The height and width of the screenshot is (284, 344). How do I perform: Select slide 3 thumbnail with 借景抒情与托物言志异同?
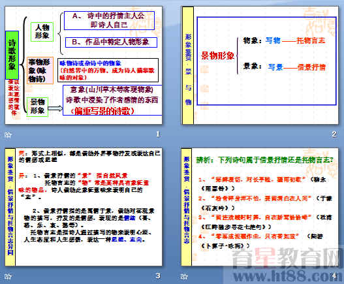[x=84, y=207]
